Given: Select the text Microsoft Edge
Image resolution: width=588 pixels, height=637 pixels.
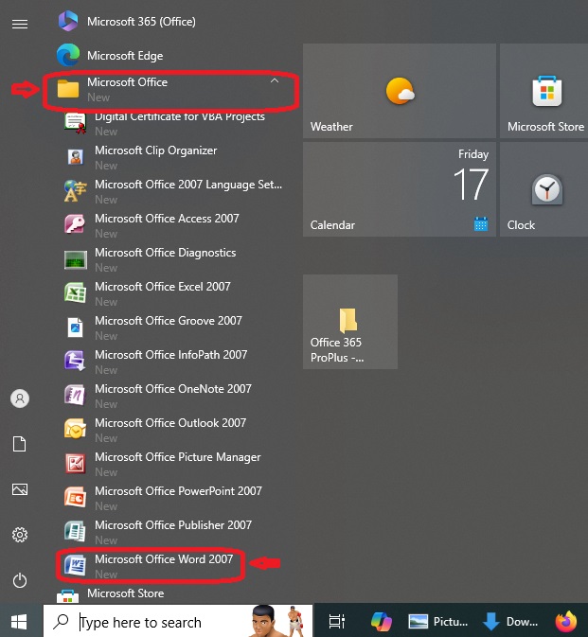Looking at the screenshot, I should 125,55.
